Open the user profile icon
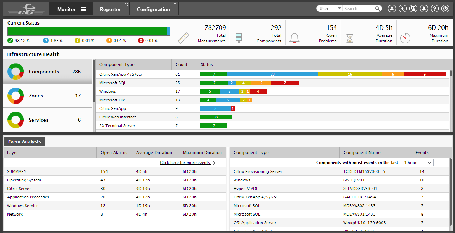 tap(392, 9)
